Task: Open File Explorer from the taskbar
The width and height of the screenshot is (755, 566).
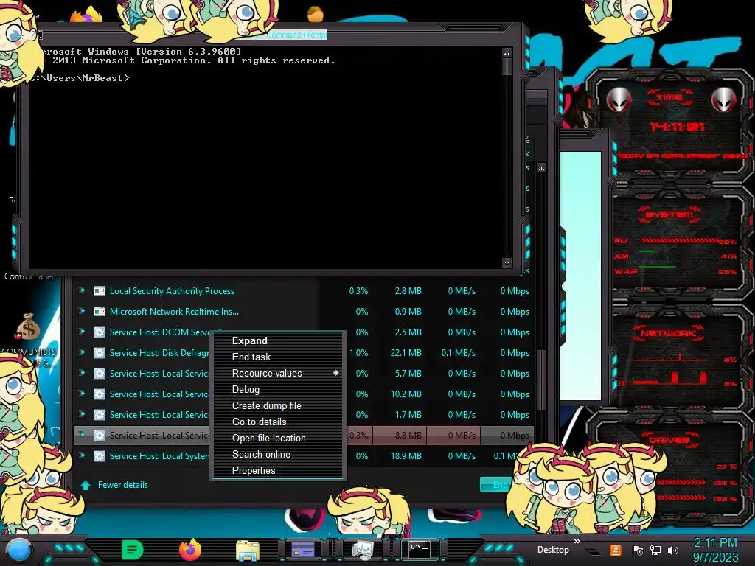Action: click(x=248, y=550)
